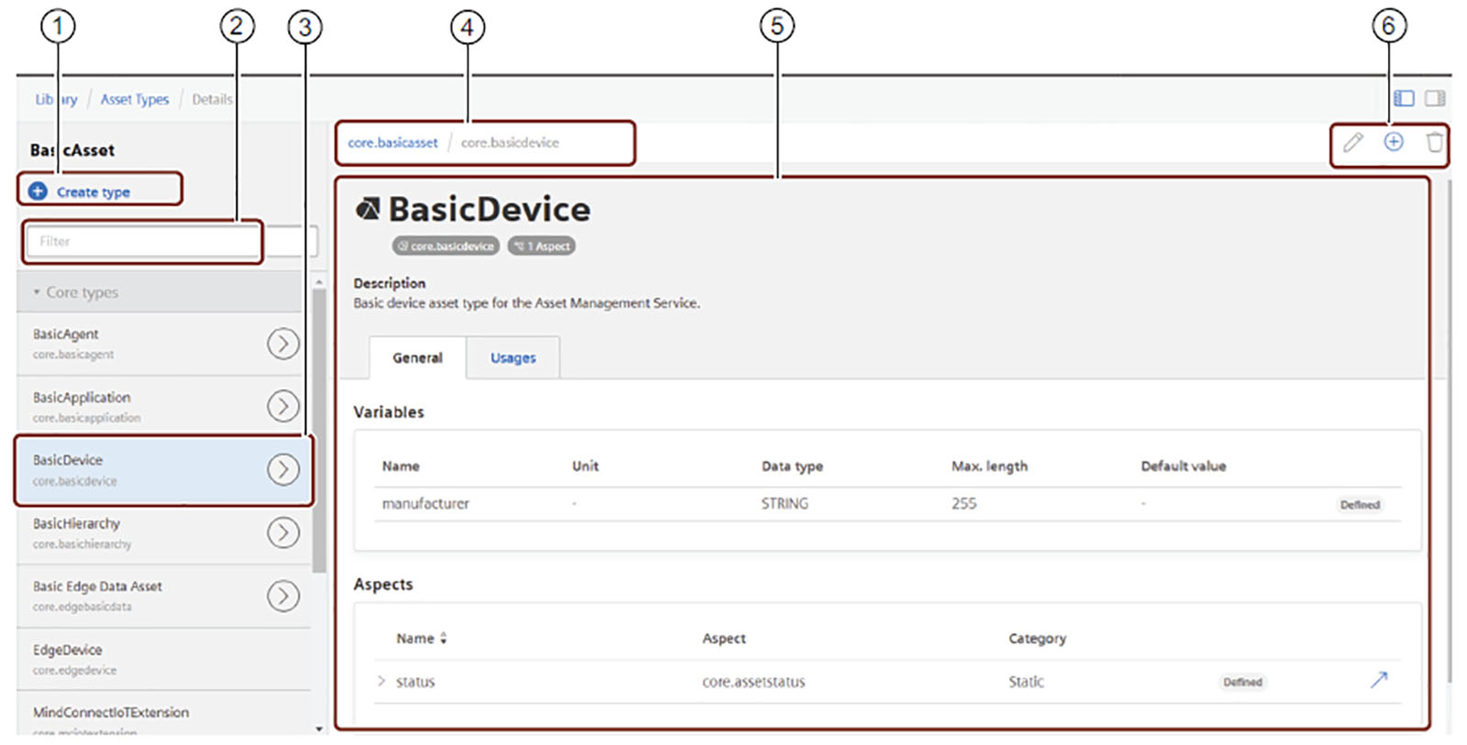The width and height of the screenshot is (1467, 745).
Task: Click the Category column header
Action: coord(1037,639)
